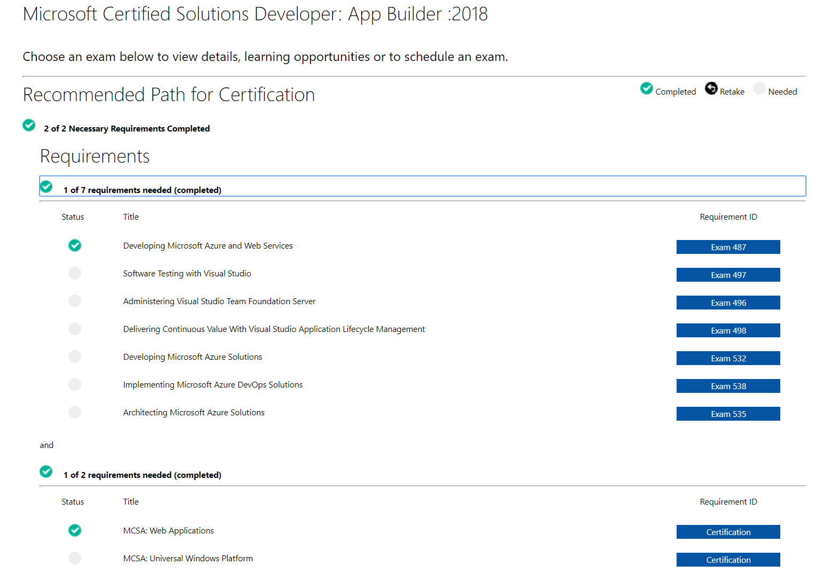
Task: Click status circle for Administering Visual Studio Team Foundation Server
Action: point(75,301)
